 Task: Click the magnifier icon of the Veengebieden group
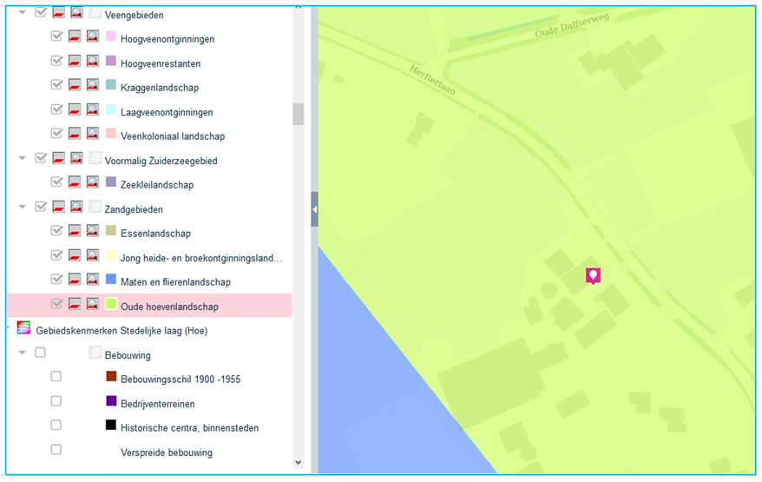(76, 12)
